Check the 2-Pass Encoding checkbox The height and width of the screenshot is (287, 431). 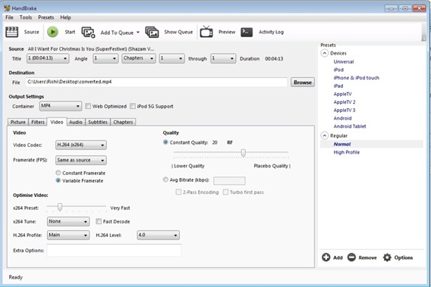[x=178, y=192]
